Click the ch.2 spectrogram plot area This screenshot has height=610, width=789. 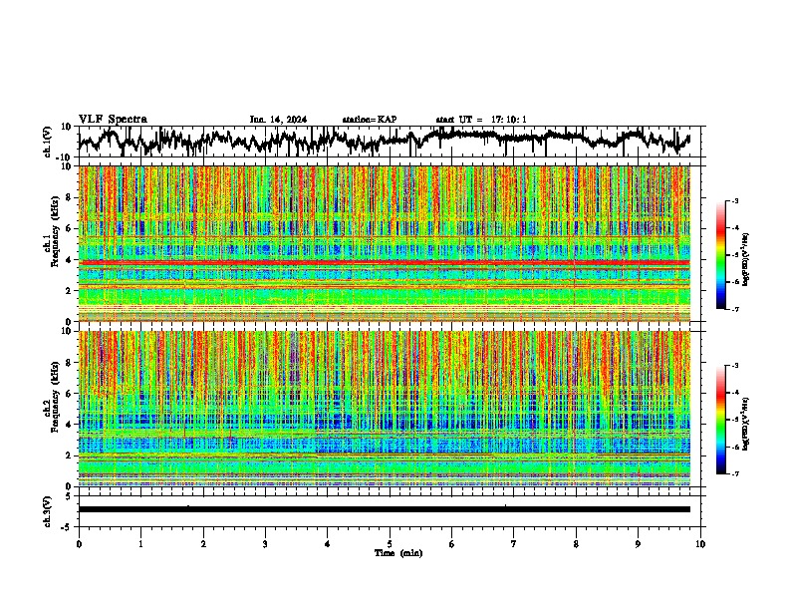point(384,409)
